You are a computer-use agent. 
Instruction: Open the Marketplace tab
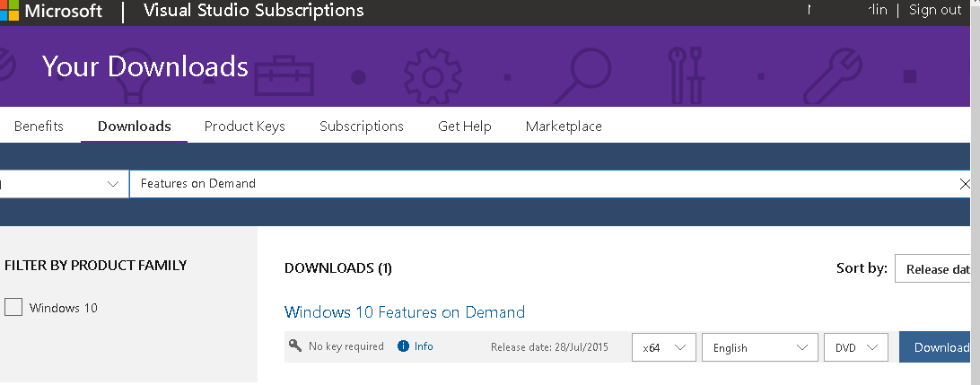point(564,127)
